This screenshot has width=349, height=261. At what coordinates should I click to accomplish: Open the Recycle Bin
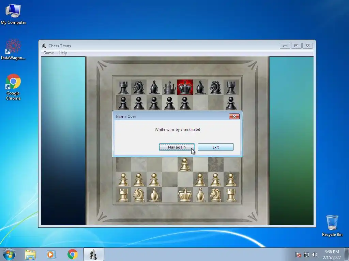332,226
